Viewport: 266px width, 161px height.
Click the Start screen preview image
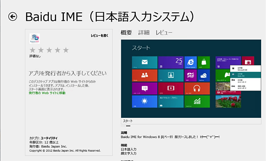click(191, 79)
